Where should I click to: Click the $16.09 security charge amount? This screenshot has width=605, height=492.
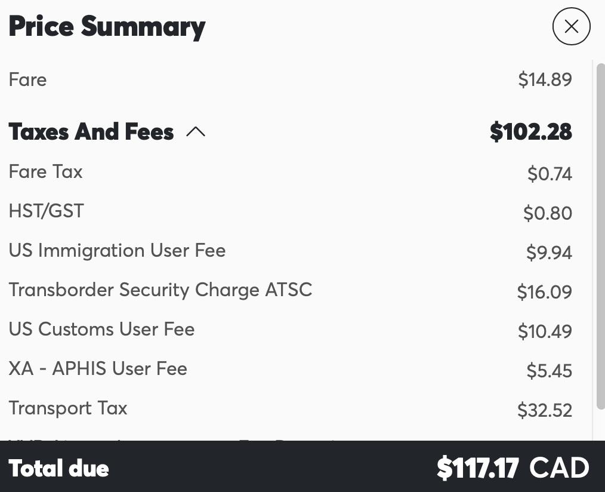544,292
